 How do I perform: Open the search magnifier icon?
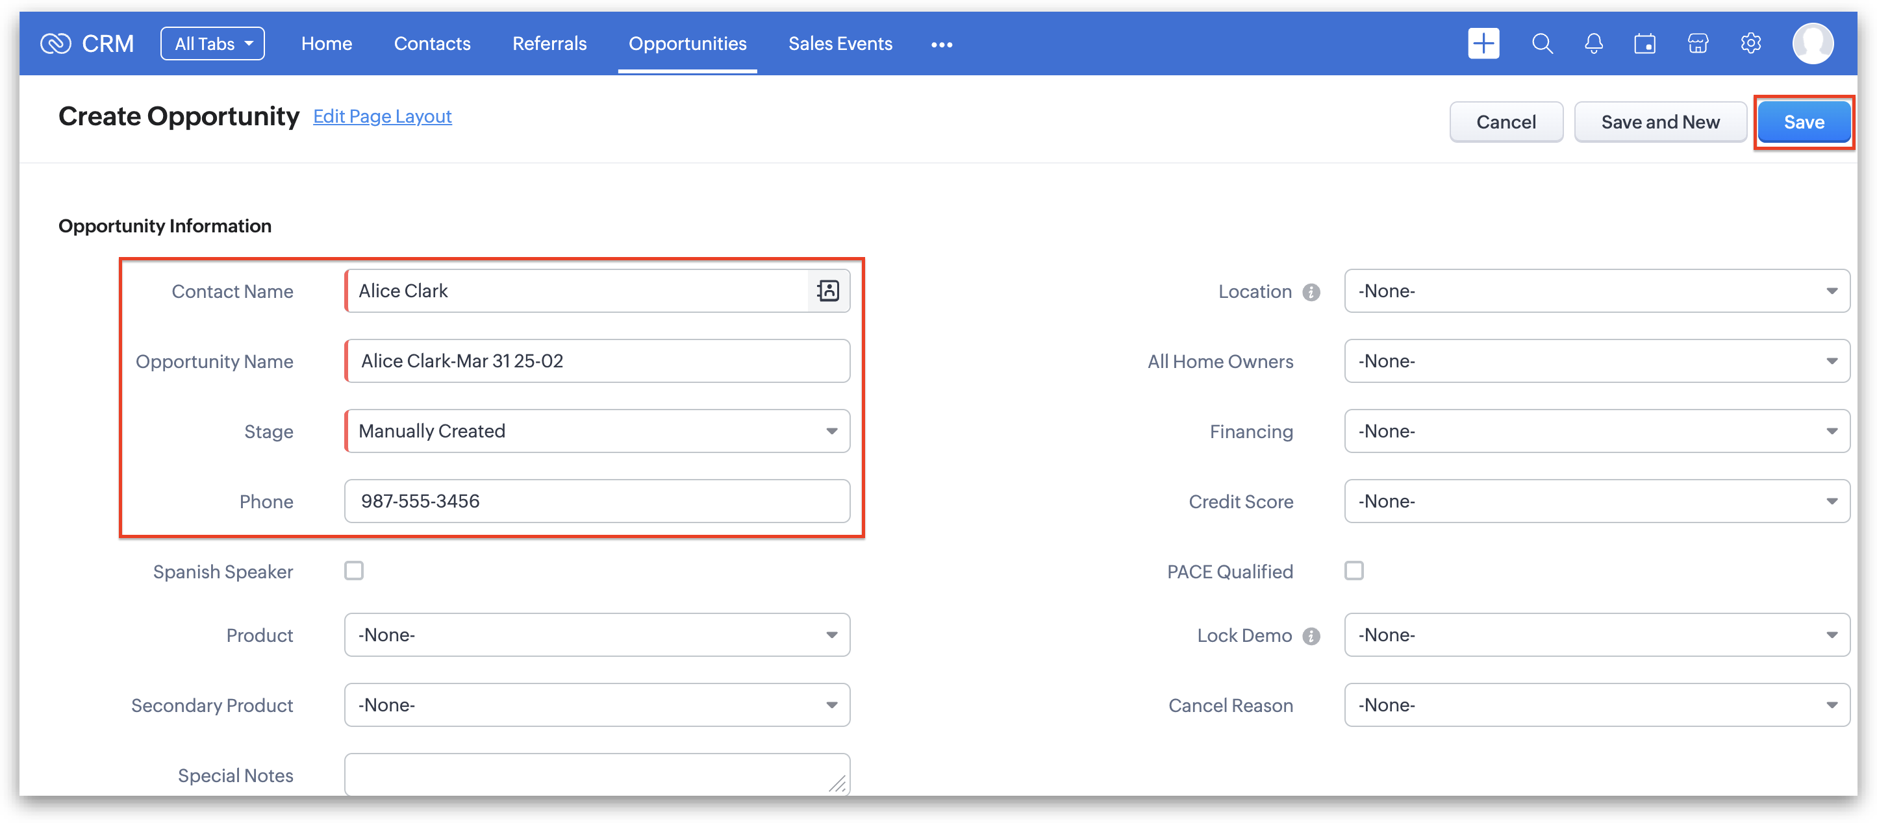pyautogui.click(x=1542, y=43)
